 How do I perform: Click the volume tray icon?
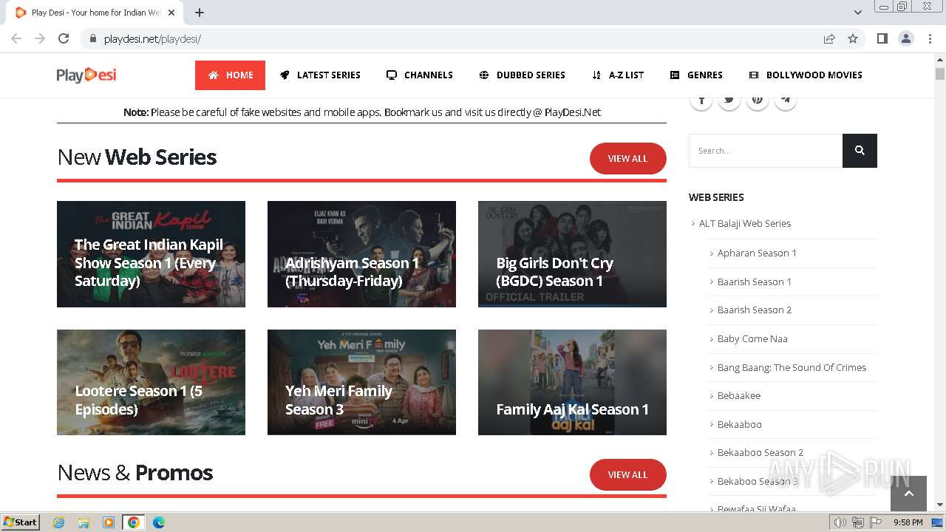[840, 522]
